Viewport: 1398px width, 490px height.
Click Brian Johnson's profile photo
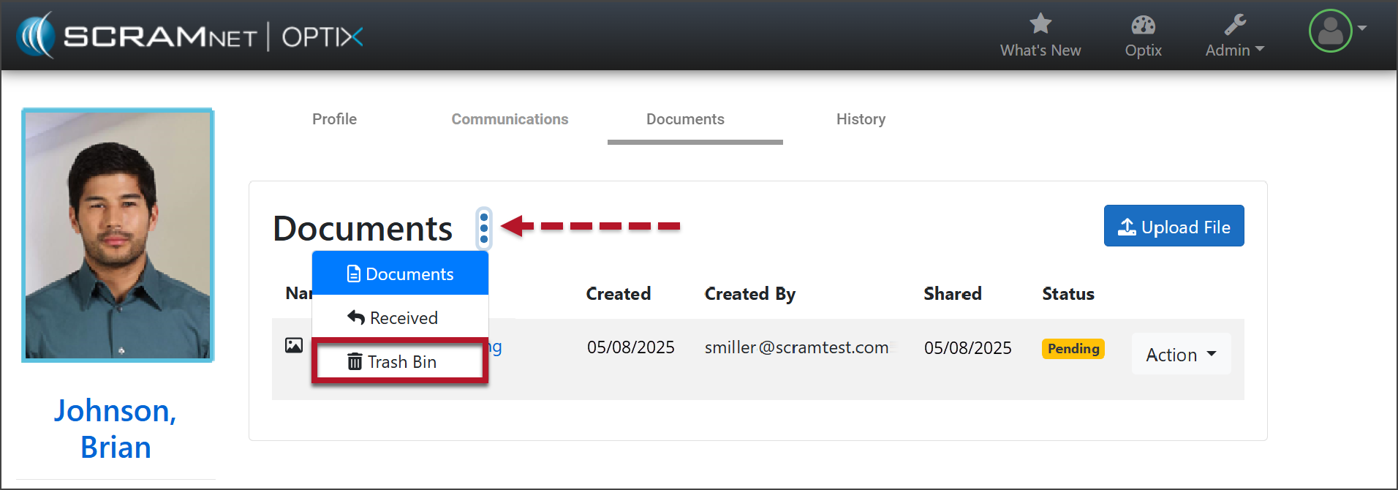[x=118, y=235]
